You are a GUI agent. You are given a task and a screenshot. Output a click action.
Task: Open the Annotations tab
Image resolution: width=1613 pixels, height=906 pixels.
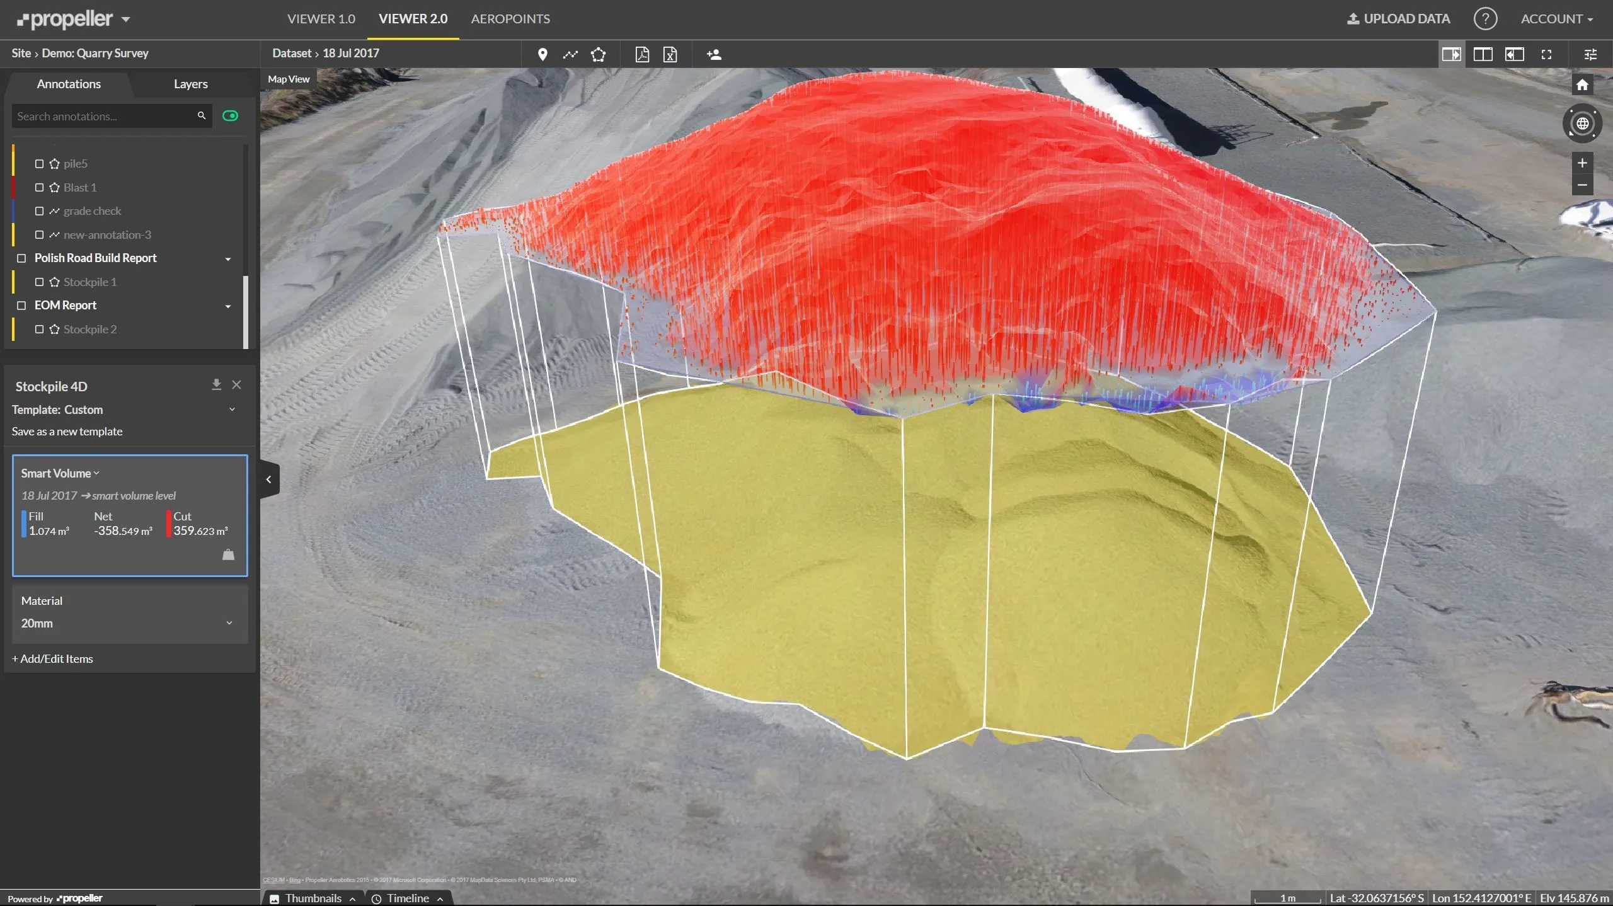[x=69, y=84]
